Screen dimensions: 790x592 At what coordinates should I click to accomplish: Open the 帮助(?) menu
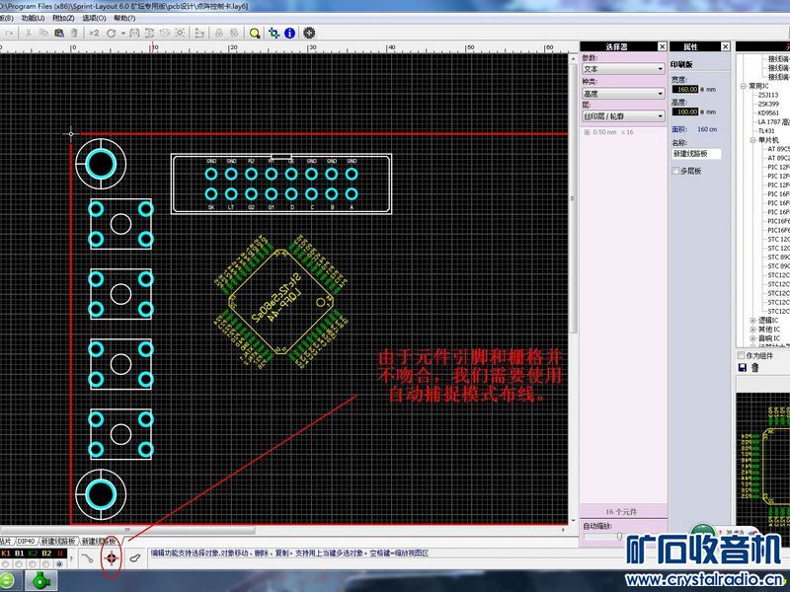coord(124,18)
